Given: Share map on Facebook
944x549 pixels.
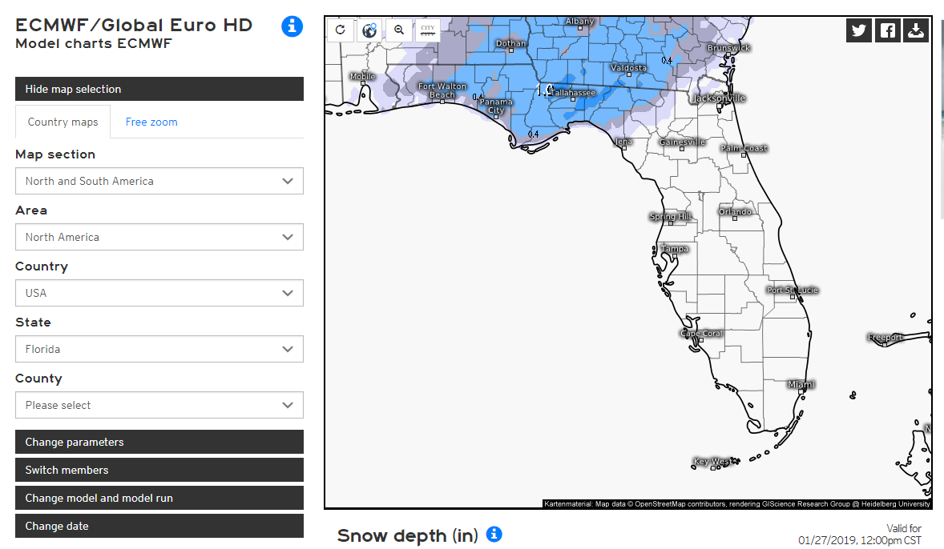Looking at the screenshot, I should pyautogui.click(x=887, y=30).
